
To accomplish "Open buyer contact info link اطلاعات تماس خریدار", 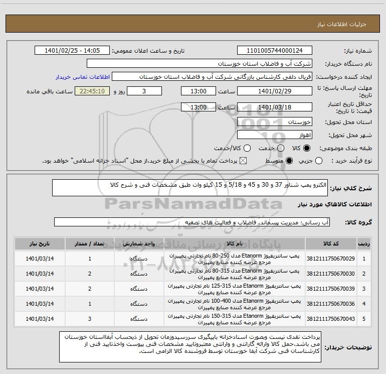I will pyautogui.click(x=83, y=77).
